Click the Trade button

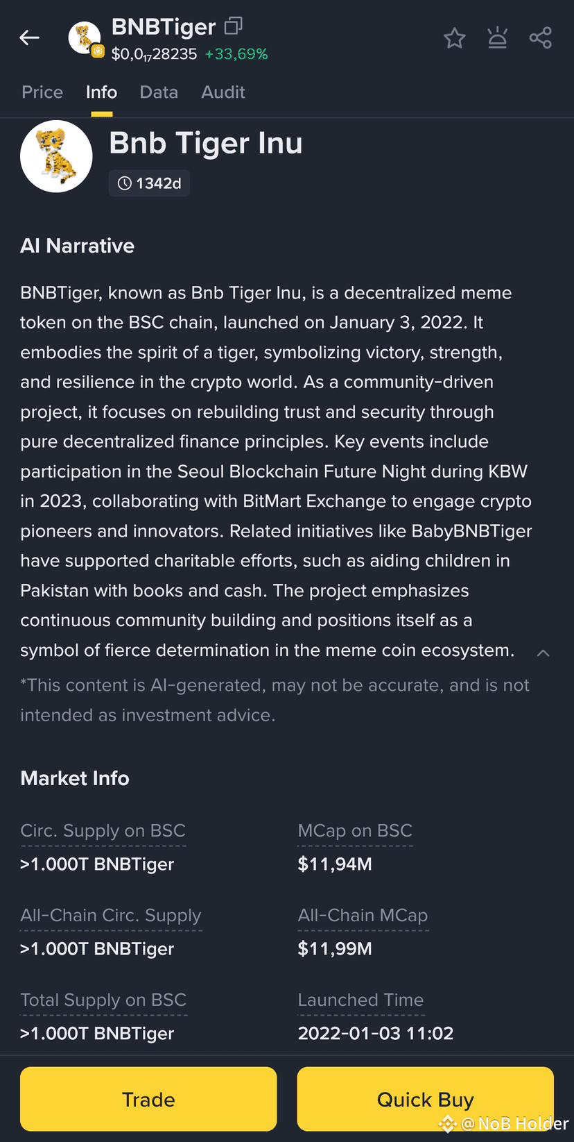148,1099
